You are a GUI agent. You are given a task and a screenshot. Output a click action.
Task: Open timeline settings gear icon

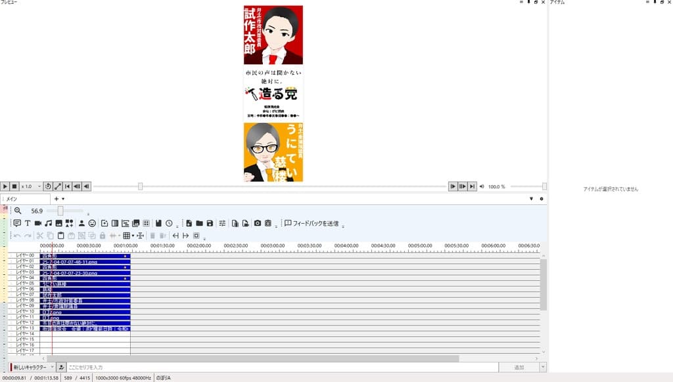(x=542, y=199)
